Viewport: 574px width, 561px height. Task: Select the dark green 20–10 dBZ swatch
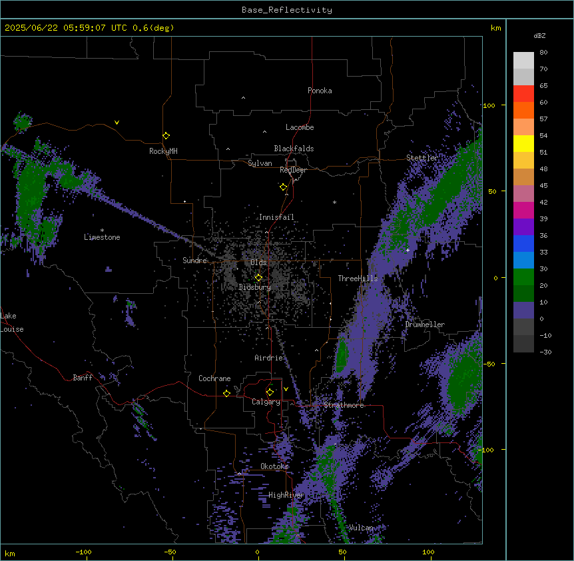[523, 293]
